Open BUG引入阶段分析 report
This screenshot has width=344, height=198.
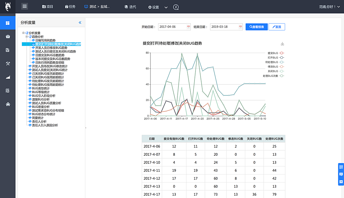point(44,96)
